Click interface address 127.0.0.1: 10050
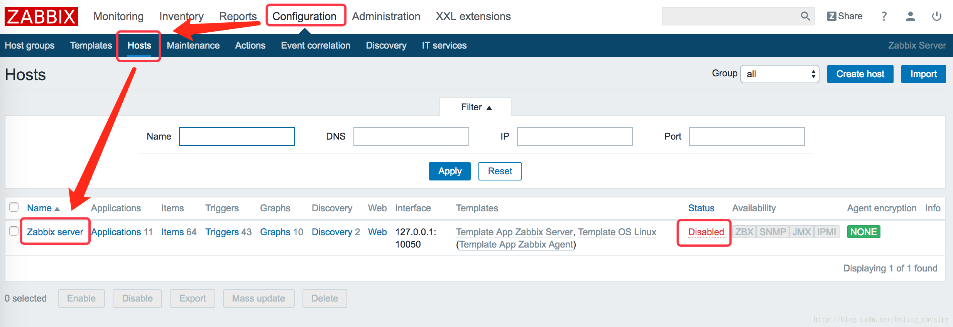Image resolution: width=953 pixels, height=327 pixels. (x=416, y=238)
